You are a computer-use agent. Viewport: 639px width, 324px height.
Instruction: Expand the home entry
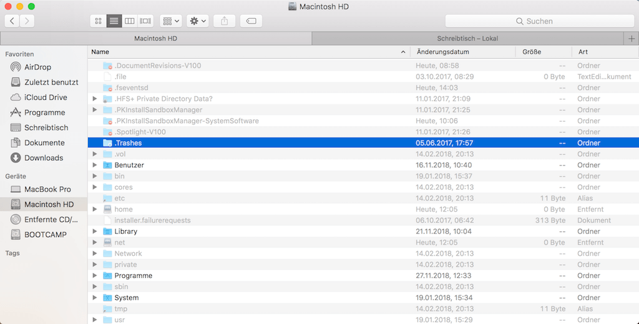click(x=95, y=209)
